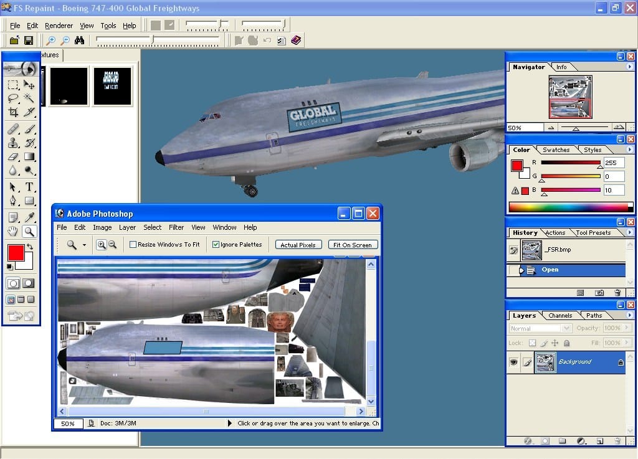Expand the Color panel options menu

629,150
